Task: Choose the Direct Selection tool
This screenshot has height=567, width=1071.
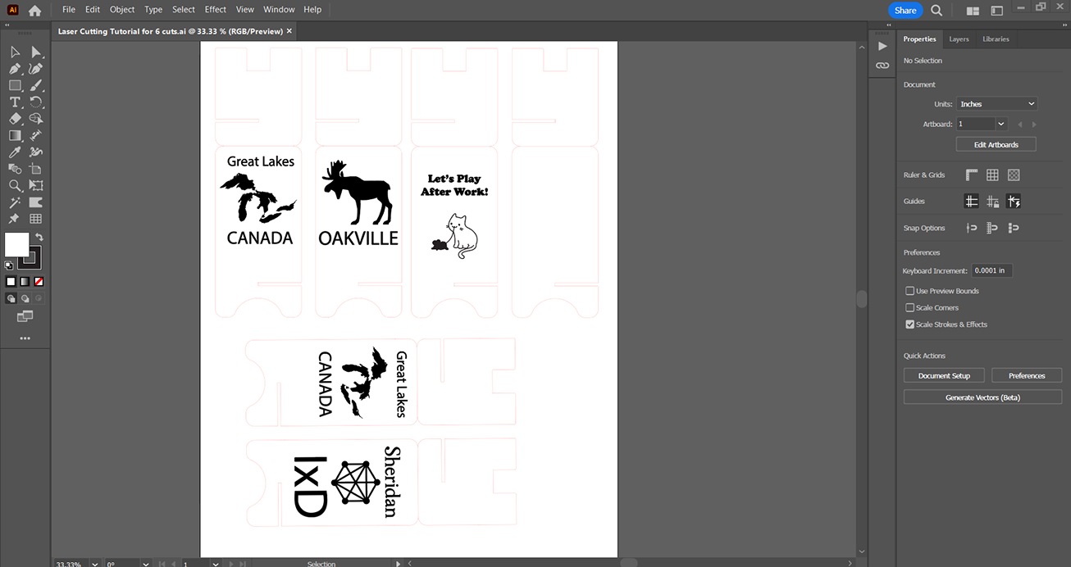Action: [36, 52]
